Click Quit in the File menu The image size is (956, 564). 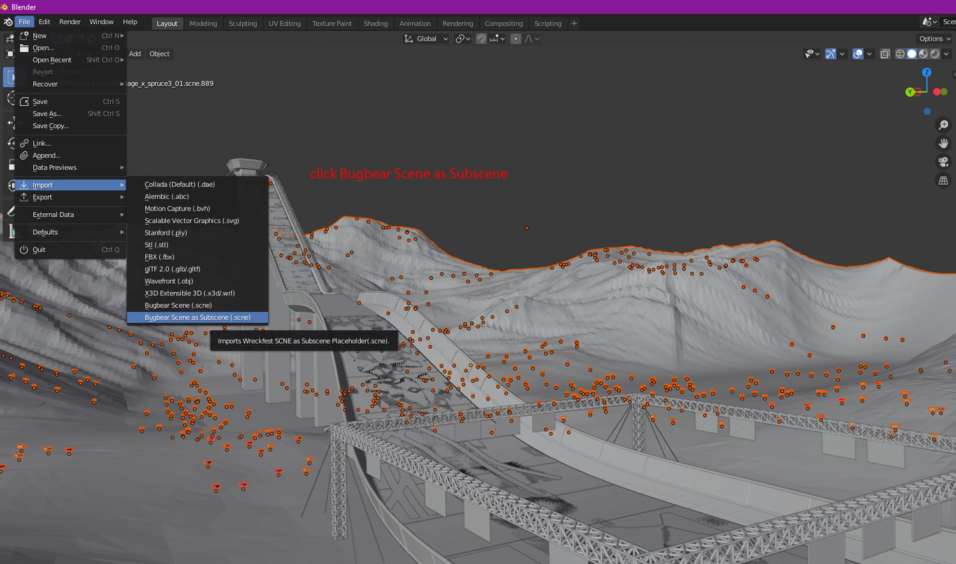(x=71, y=250)
